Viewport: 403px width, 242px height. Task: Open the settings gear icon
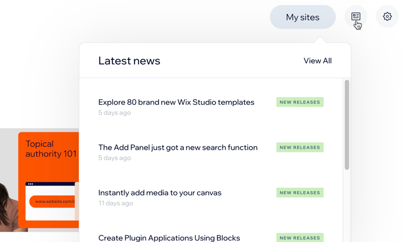click(387, 17)
